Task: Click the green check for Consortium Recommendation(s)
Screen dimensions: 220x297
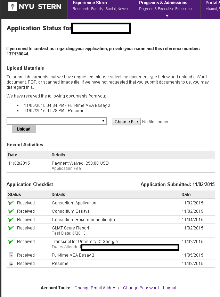Action: [x=11, y=220]
